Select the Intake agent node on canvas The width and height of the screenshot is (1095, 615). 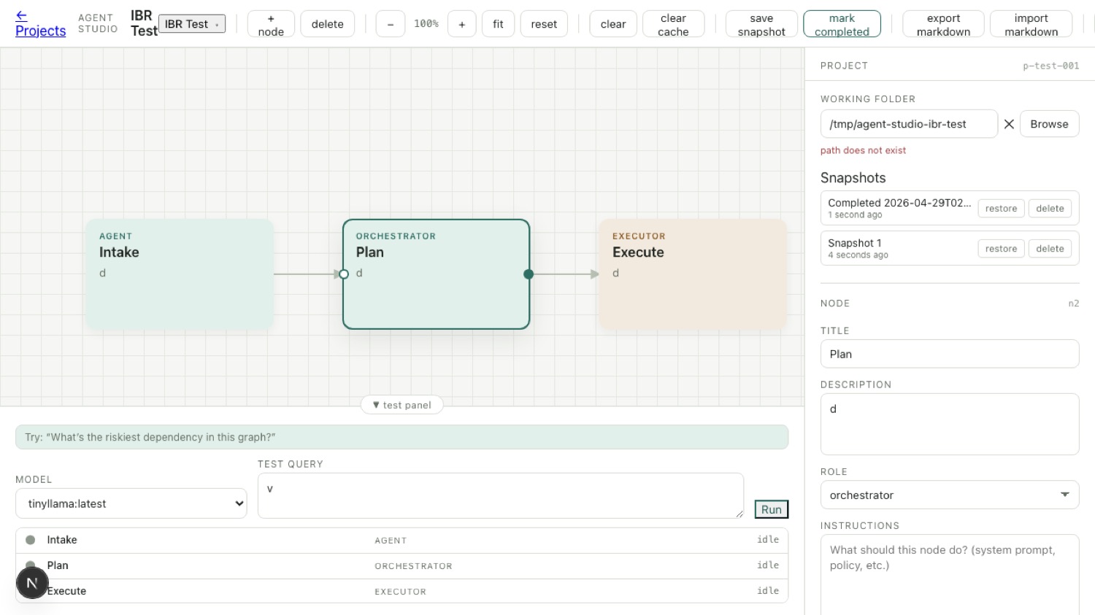[180, 274]
